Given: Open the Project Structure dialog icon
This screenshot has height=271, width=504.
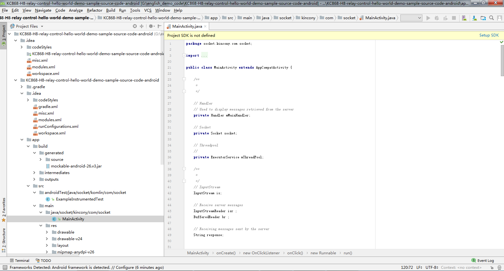Looking at the screenshot, I should pos(483,18).
